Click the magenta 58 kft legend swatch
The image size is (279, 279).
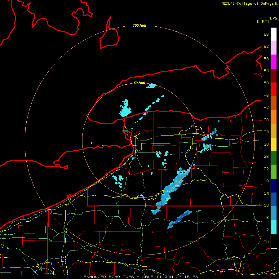274,62
